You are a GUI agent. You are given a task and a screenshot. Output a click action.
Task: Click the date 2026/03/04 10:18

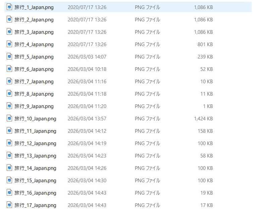pyautogui.click(x=87, y=69)
